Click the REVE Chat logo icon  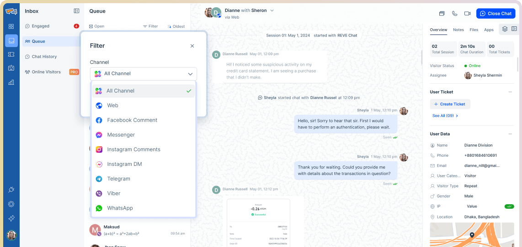click(x=11, y=11)
